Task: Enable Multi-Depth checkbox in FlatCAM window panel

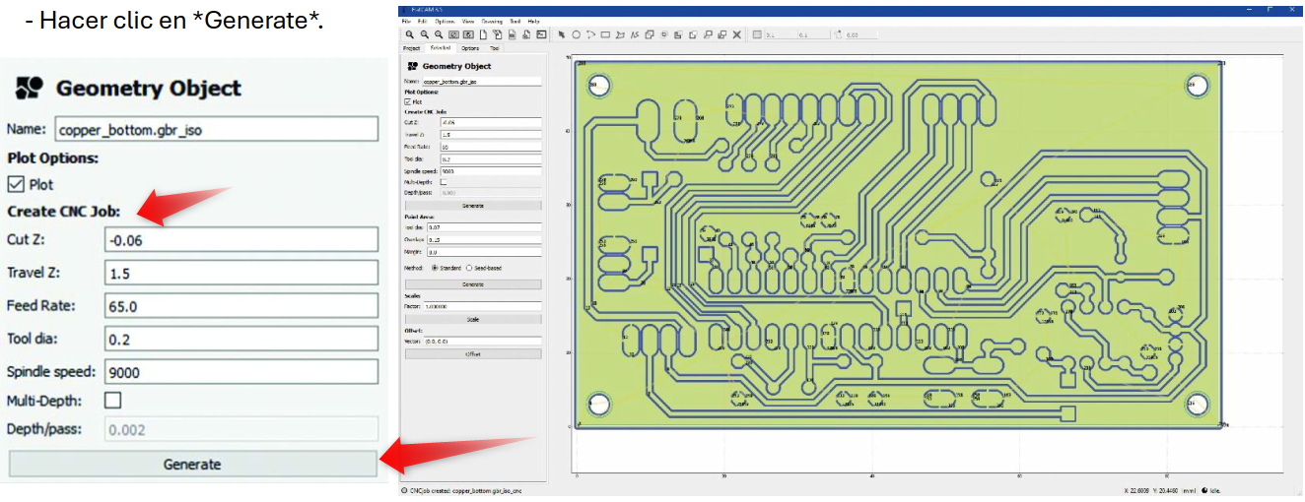Action: 443,181
